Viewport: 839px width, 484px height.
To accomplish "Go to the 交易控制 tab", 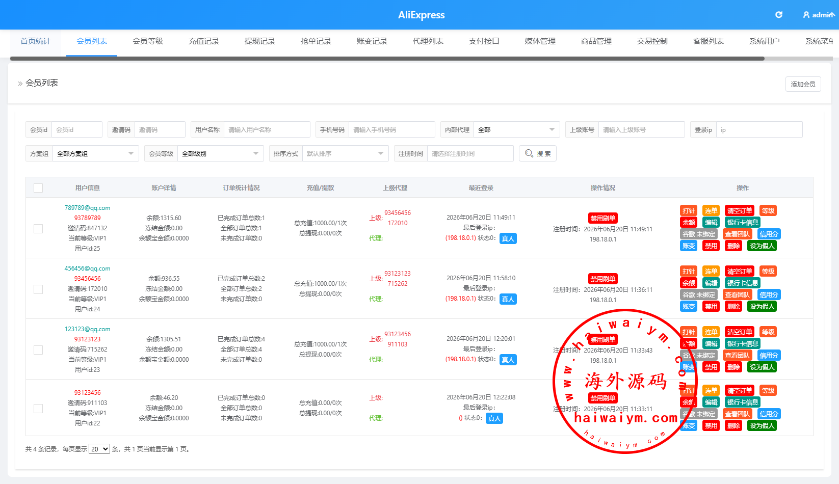I will point(652,41).
